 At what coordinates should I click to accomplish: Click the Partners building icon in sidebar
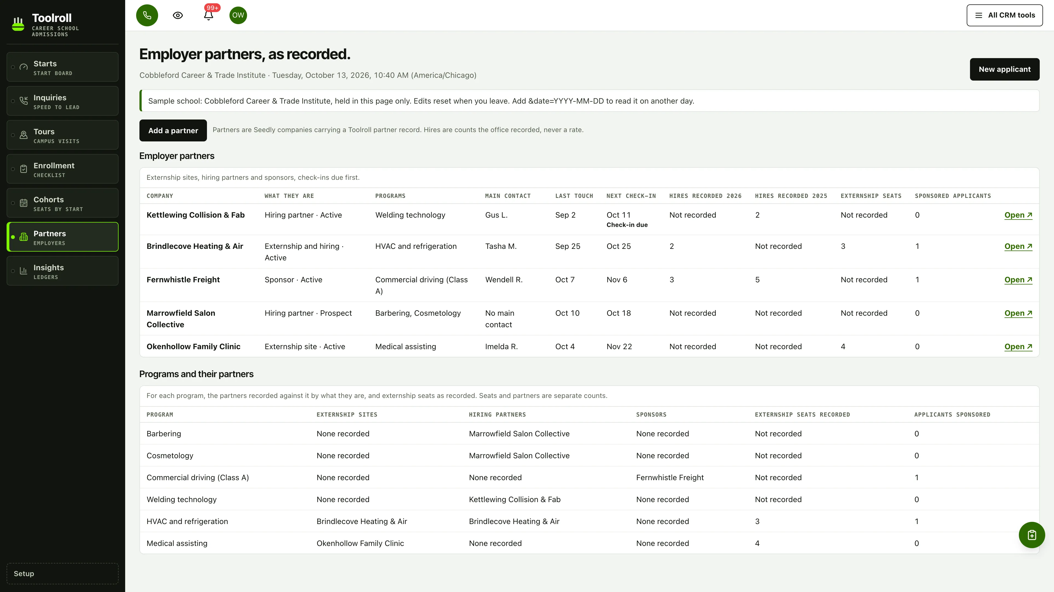[24, 237]
